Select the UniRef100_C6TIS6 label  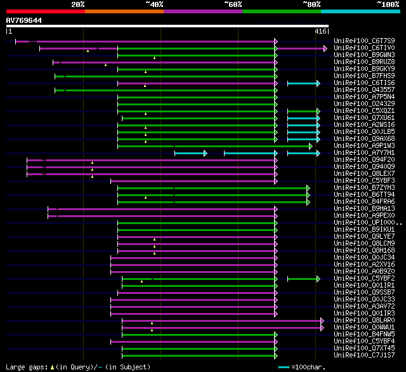[364, 83]
